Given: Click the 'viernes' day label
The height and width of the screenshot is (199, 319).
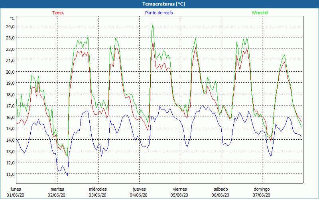Looking at the screenshot, I should coord(180,189).
